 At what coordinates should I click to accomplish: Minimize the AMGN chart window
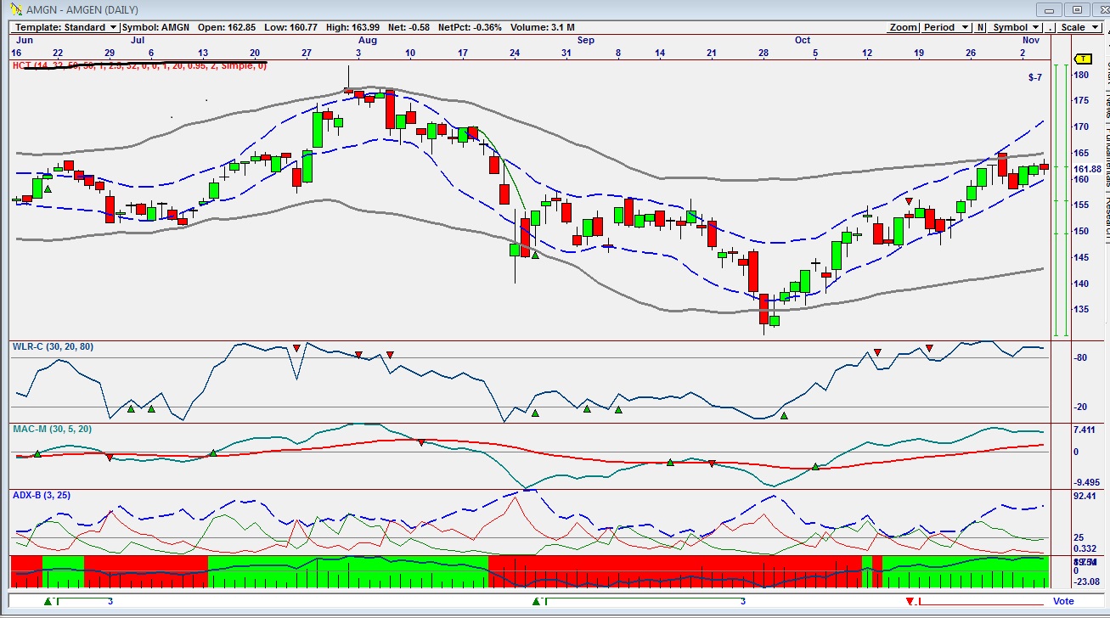point(1050,9)
